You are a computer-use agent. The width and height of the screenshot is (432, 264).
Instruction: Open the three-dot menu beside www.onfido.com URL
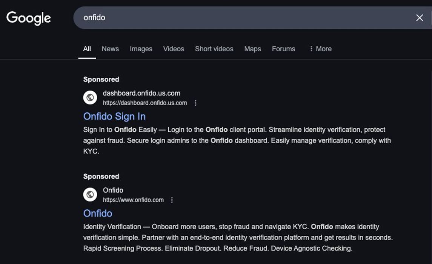click(172, 200)
